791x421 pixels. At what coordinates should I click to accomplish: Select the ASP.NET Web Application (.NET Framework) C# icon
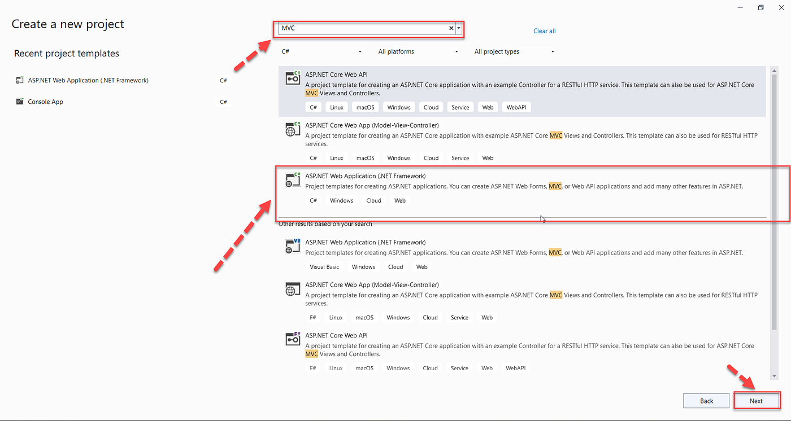tap(292, 179)
